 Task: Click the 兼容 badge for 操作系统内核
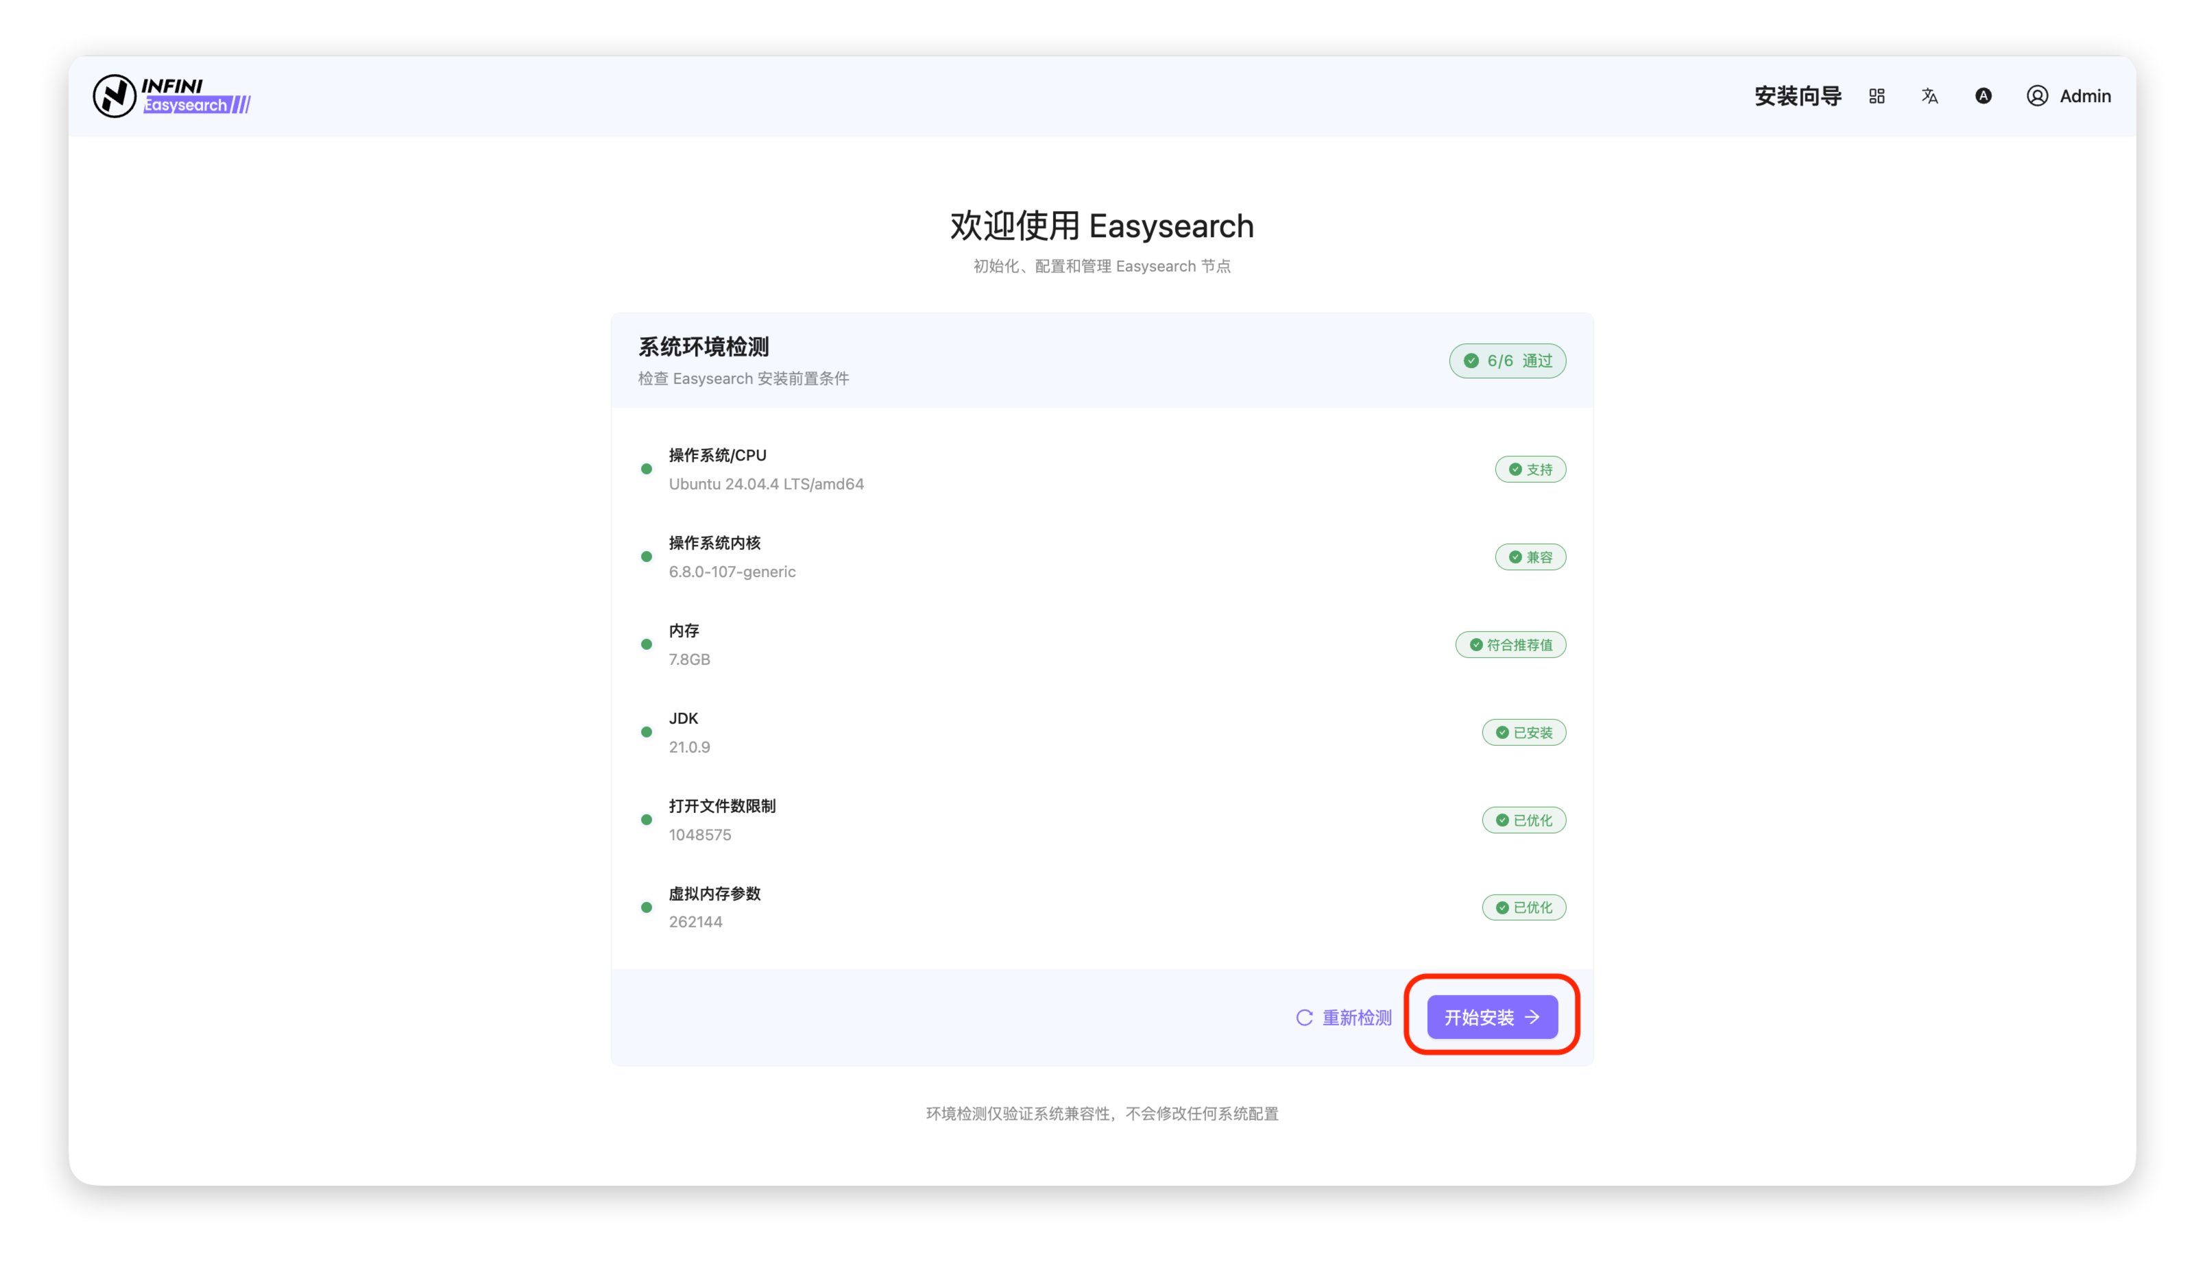[x=1530, y=557]
